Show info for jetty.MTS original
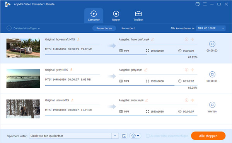Image resolution: width=232 pixels, height=143 pixels. 71,70
